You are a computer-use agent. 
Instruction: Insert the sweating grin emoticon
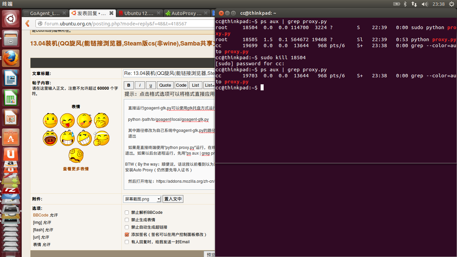tap(67, 138)
